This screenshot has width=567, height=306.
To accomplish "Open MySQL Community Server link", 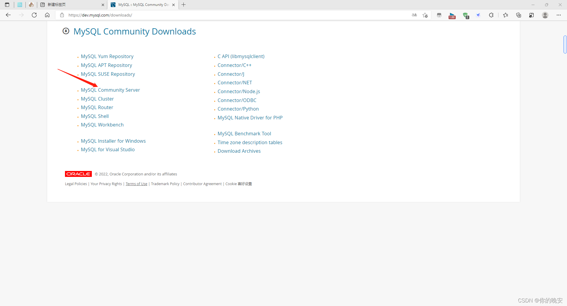I will [110, 90].
